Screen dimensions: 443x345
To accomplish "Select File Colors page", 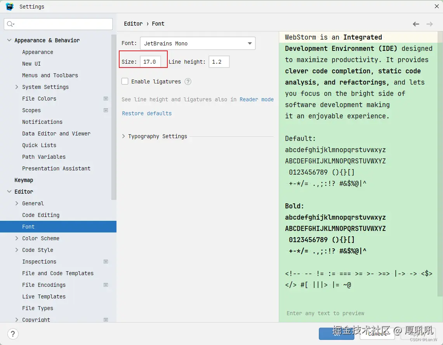I will coord(39,99).
